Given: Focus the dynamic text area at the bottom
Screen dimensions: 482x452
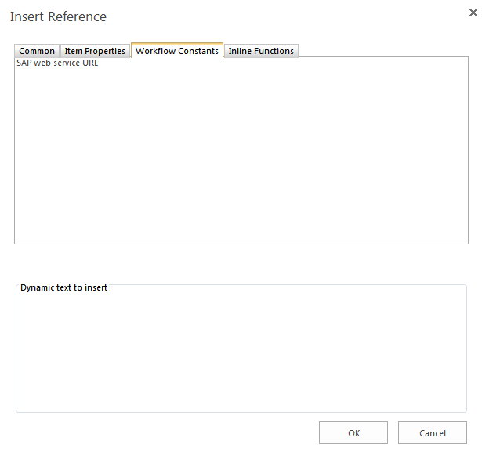Looking at the screenshot, I should coord(241,353).
